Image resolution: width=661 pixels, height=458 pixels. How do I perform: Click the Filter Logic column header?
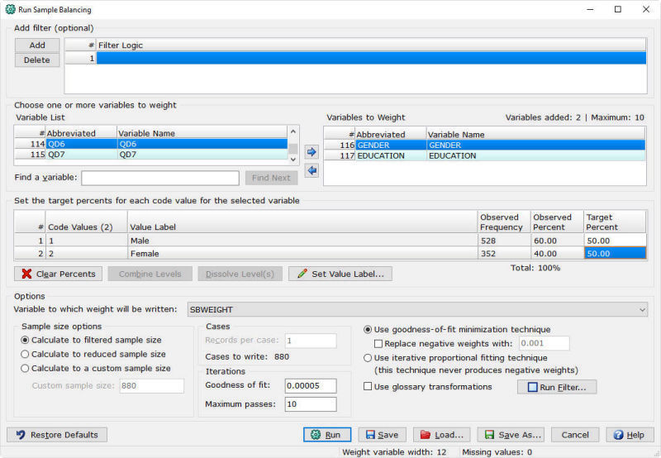pos(371,45)
